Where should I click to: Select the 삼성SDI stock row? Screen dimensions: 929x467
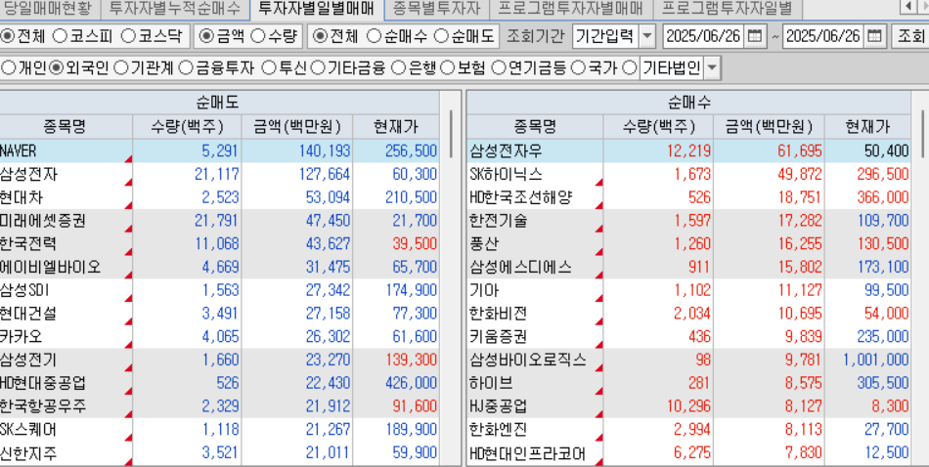(x=219, y=290)
